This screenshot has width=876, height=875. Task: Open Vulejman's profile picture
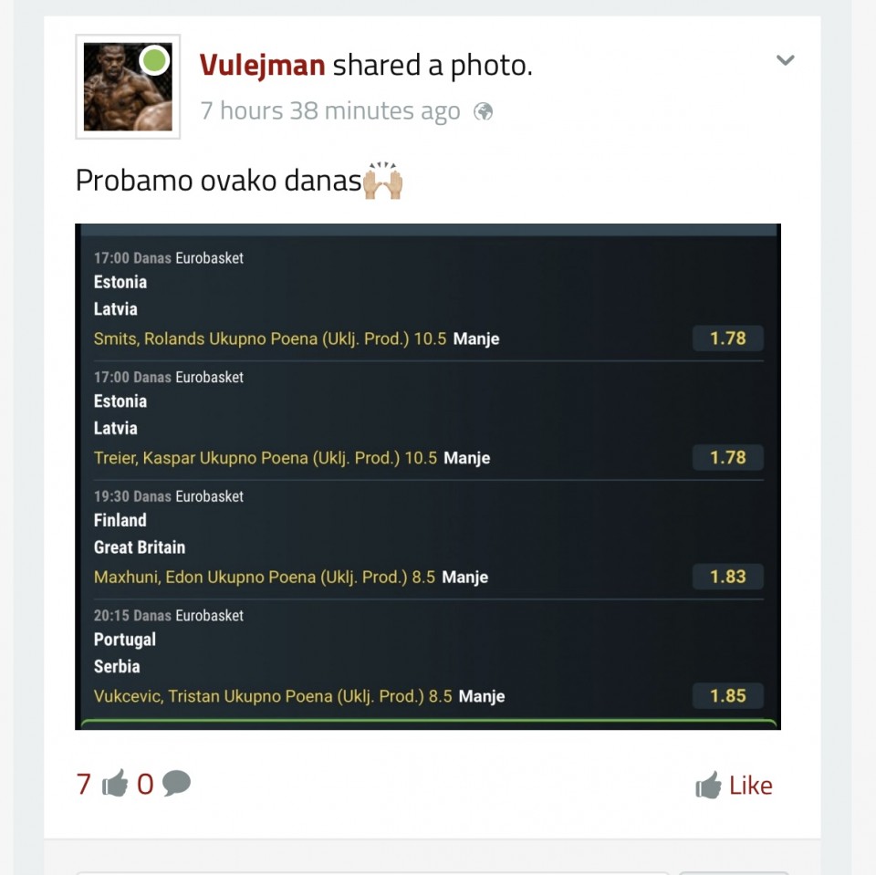pos(128,87)
